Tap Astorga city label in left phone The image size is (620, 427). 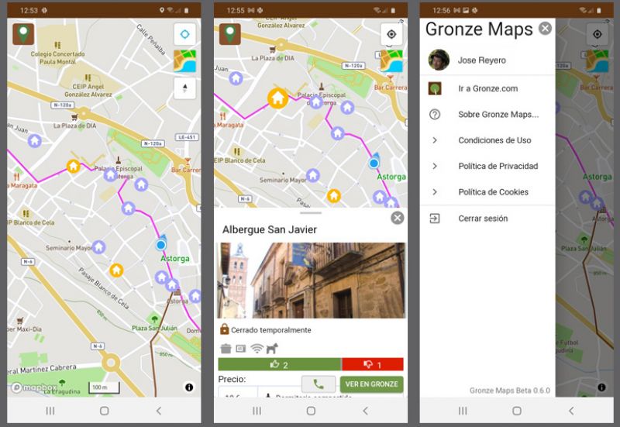pos(175,259)
